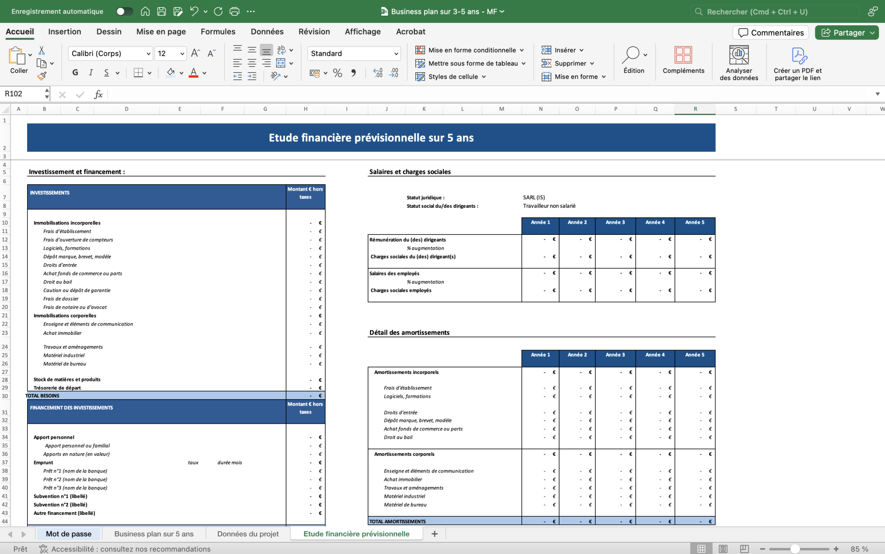Viewport: 885px width, 554px height.
Task: Click the percent style icon
Action: [337, 73]
